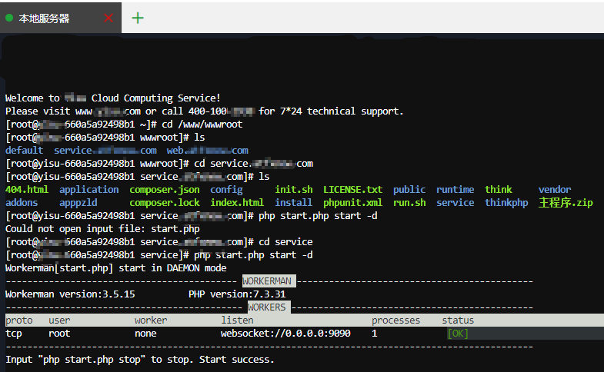Click the 'LICENSE.txt' file name
This screenshot has width=604, height=372.
pyautogui.click(x=353, y=190)
